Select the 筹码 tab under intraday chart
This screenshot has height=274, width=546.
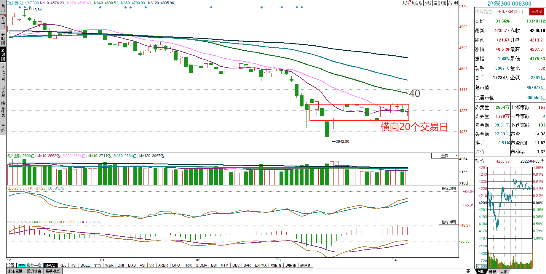pos(492,272)
